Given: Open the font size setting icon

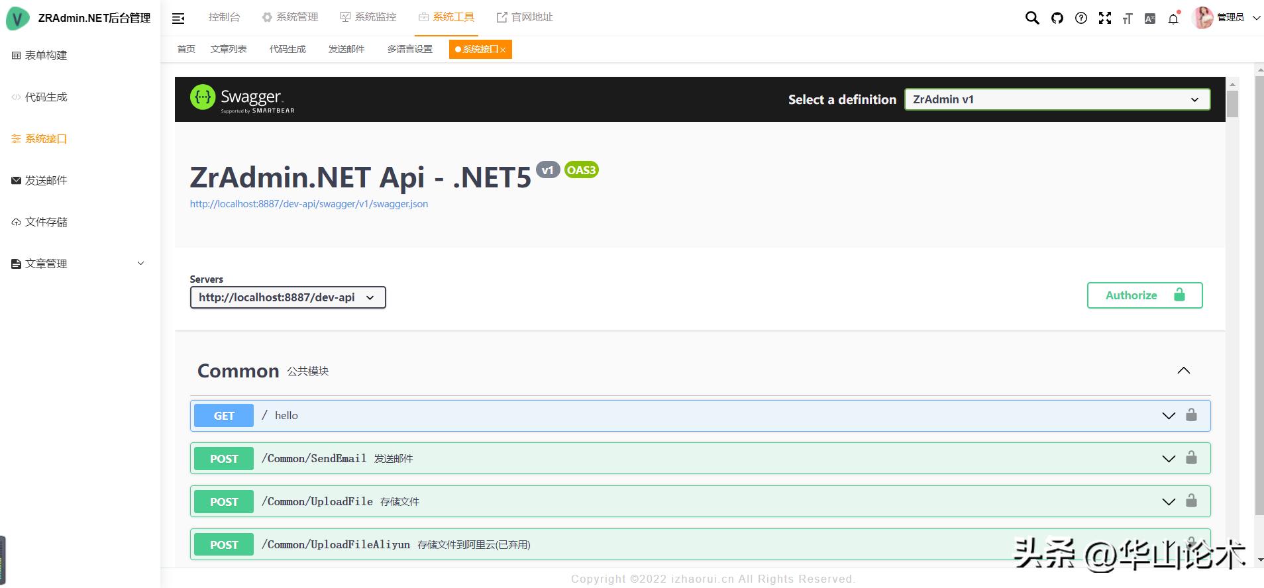Looking at the screenshot, I should pos(1128,19).
